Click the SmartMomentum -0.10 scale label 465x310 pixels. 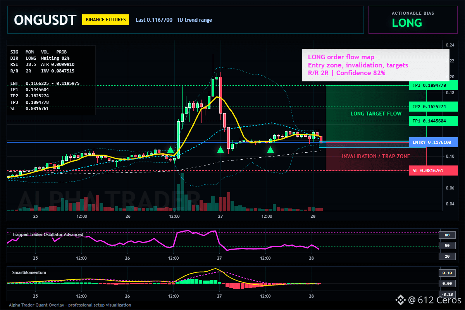447,294
